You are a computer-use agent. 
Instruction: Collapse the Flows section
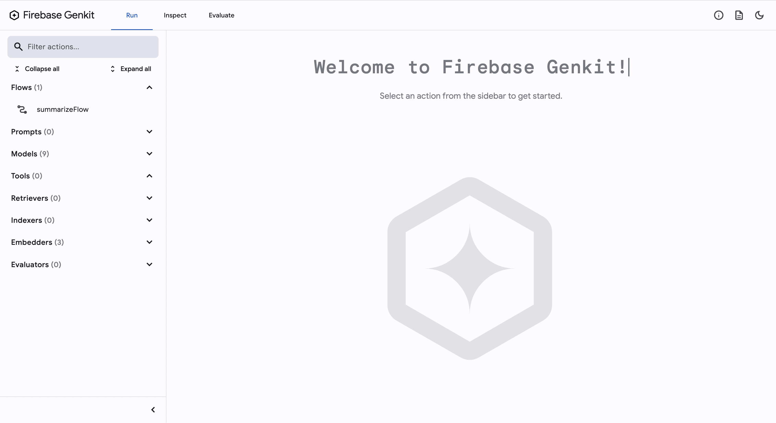pos(149,87)
